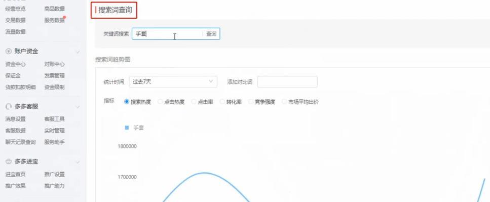This screenshot has width=490, height=202.
Task: Open 推广设置 menu item
Action: pos(54,174)
